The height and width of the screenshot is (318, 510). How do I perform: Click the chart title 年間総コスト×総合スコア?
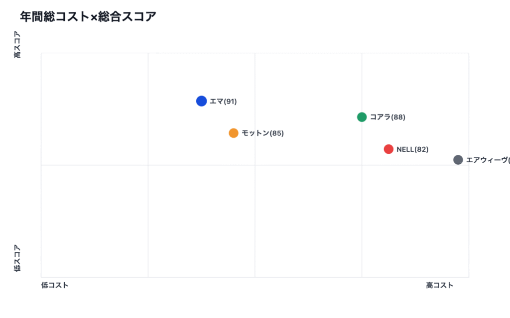coord(88,17)
